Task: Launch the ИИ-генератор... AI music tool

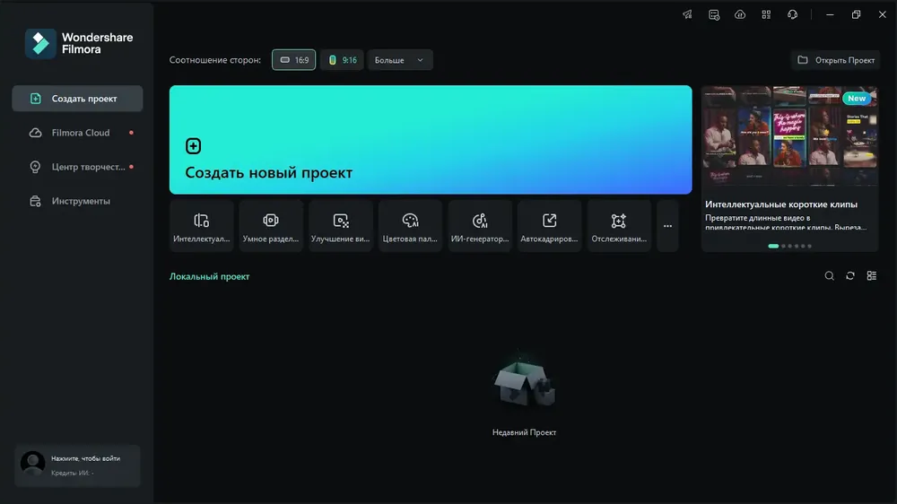Action: pyautogui.click(x=480, y=226)
